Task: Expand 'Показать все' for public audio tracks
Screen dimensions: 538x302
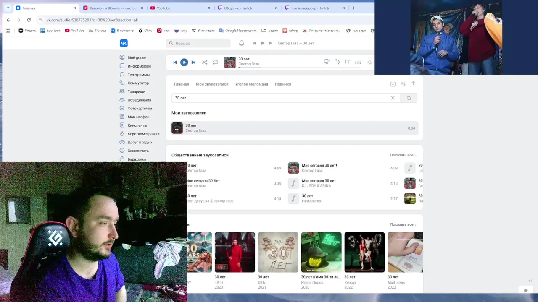Action: click(403, 155)
